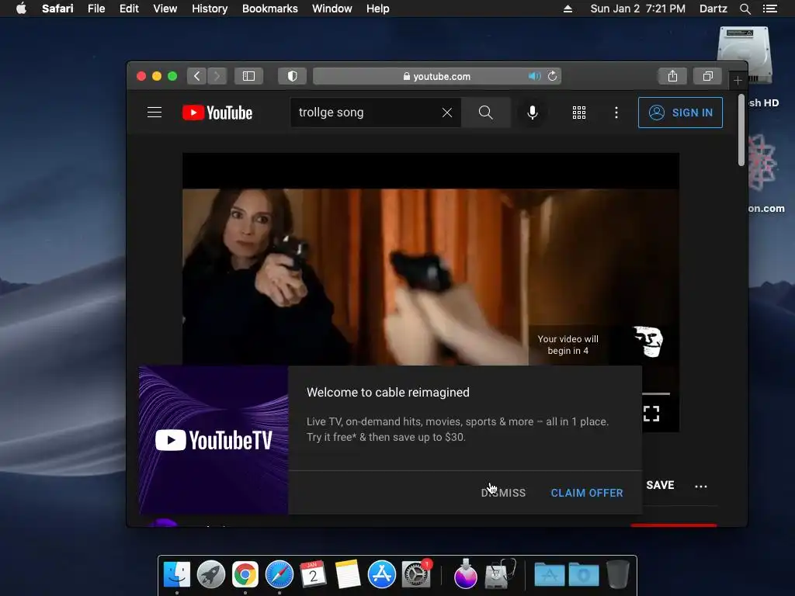Click the page vertical scrollbar
Screen dimensions: 795x596
741,130
